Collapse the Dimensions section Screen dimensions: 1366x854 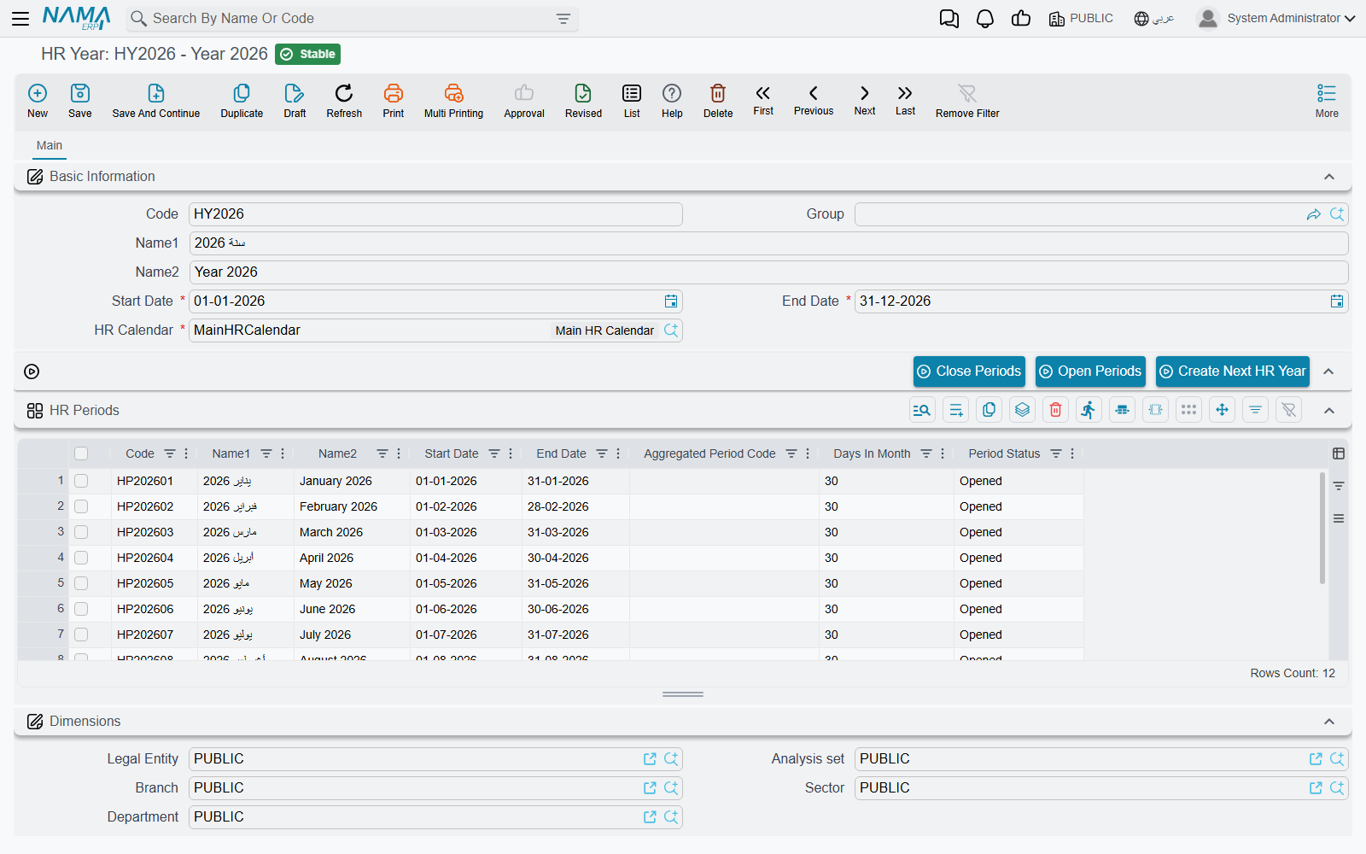click(x=1329, y=722)
